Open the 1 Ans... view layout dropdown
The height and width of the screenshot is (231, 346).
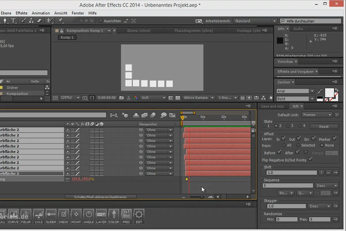pyautogui.click(x=227, y=98)
